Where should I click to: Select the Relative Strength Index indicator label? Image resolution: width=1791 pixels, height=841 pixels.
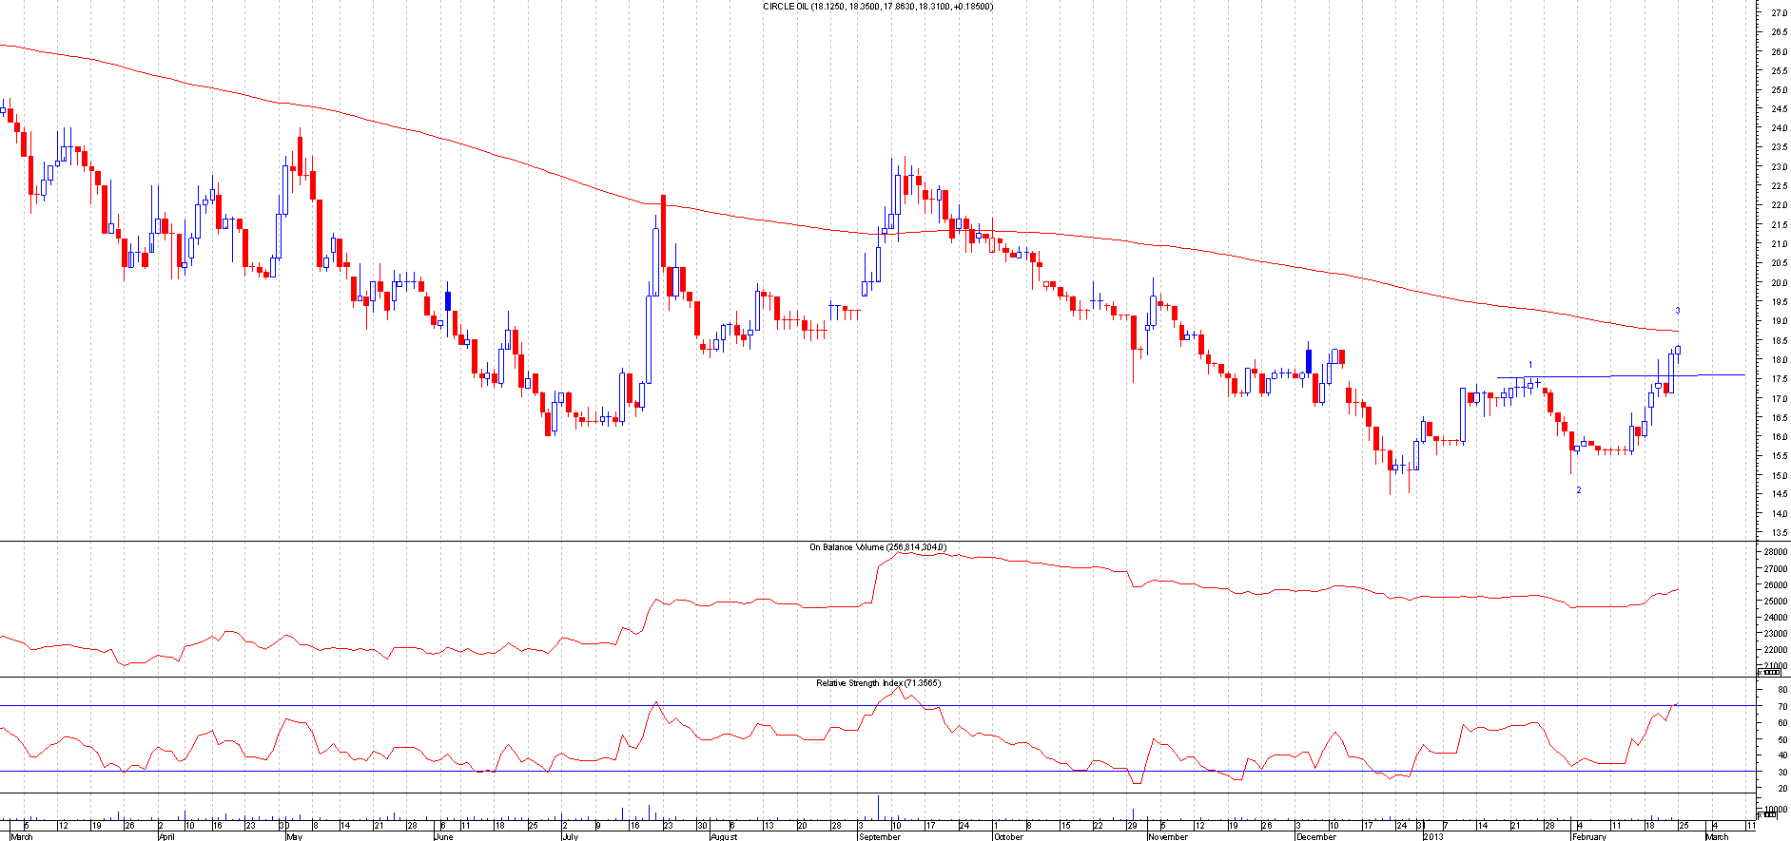point(878,683)
